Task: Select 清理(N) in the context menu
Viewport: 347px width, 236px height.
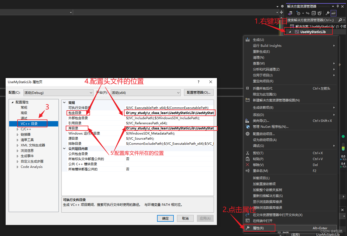Action: tap(290, 58)
